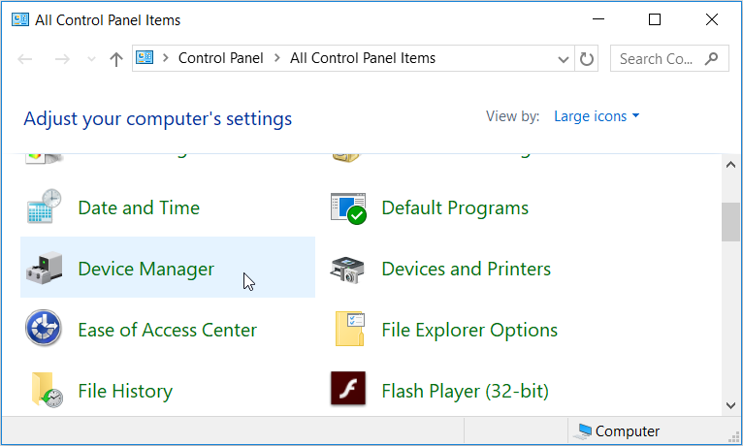Screen dimensions: 743x446
Task: Open the Devices and Printers text link
Action: 466,269
